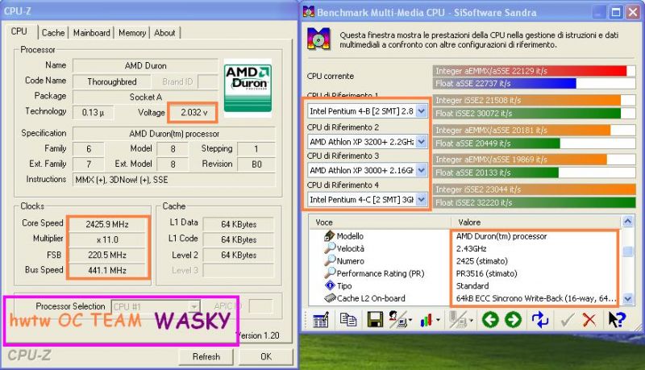Click the green Float iSSE2 32220 bar
Screen dimensions: 645x370
[535, 202]
